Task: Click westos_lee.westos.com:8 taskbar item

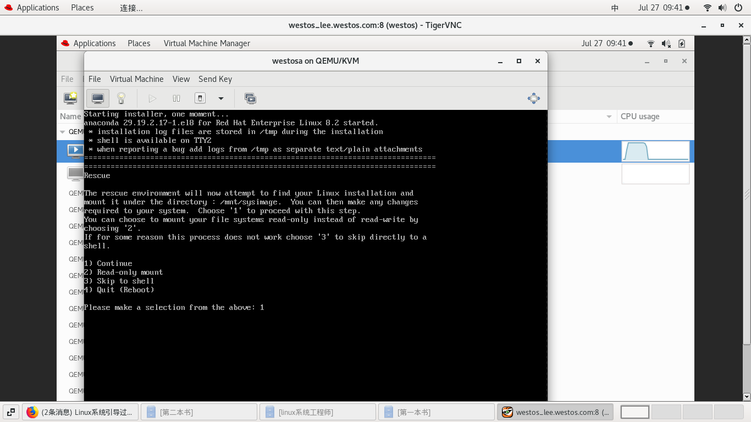Action: (555, 412)
